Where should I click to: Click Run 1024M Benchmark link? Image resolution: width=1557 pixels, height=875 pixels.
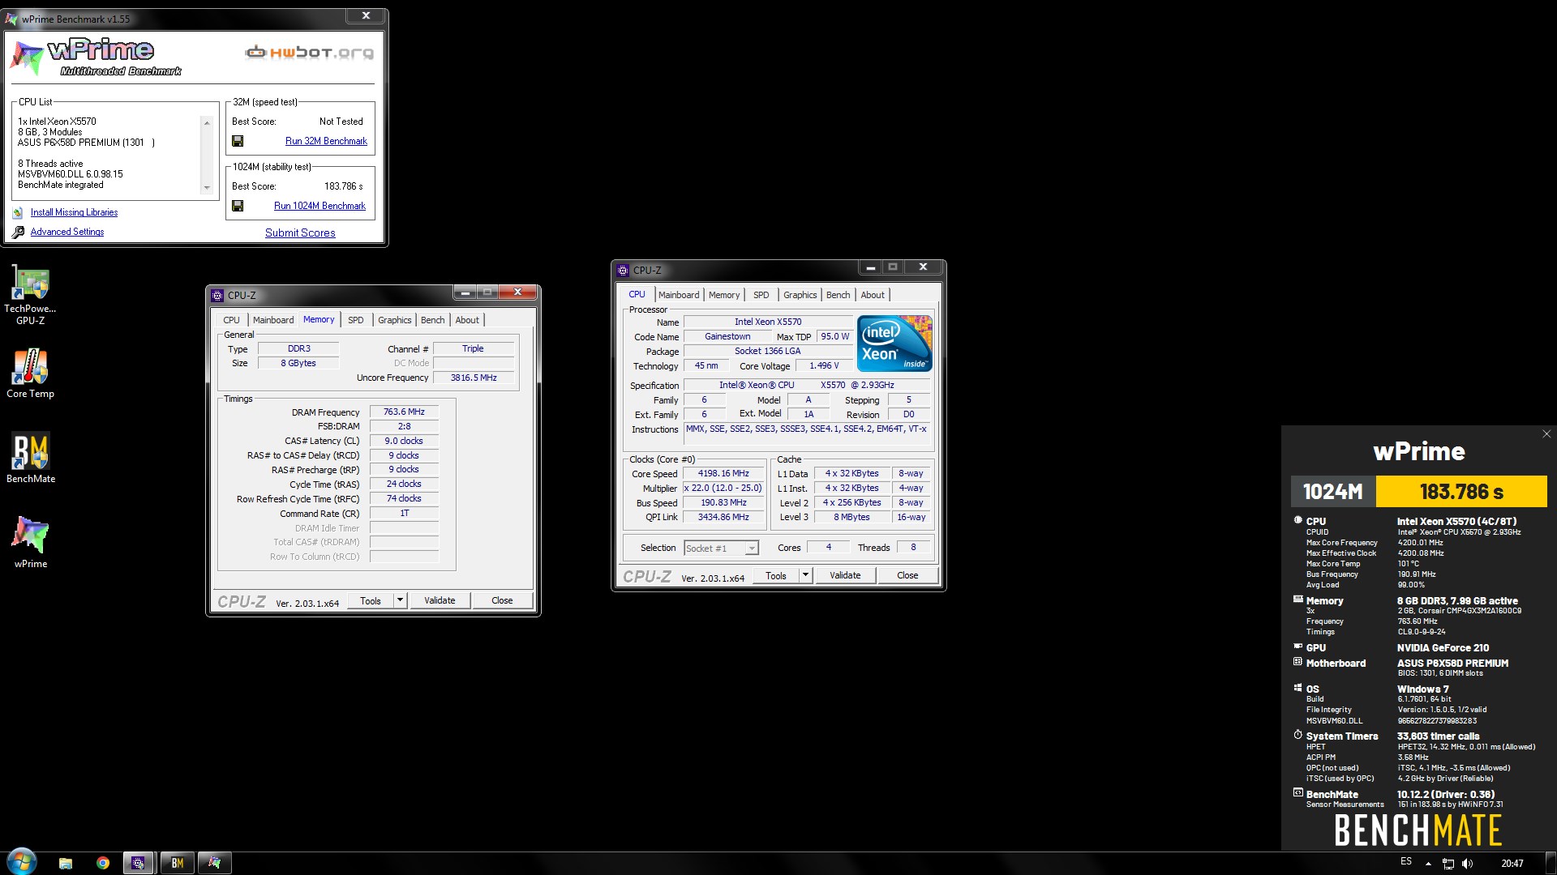320,206
